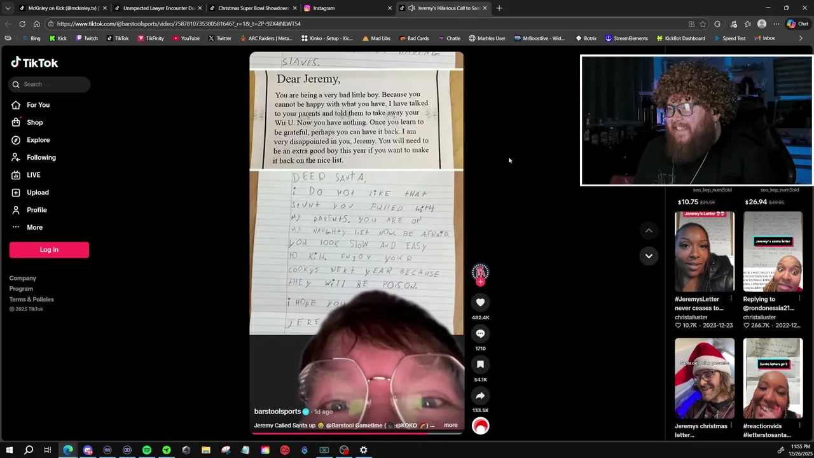Expand video caption with 'more'
814x458 pixels.
click(450, 425)
